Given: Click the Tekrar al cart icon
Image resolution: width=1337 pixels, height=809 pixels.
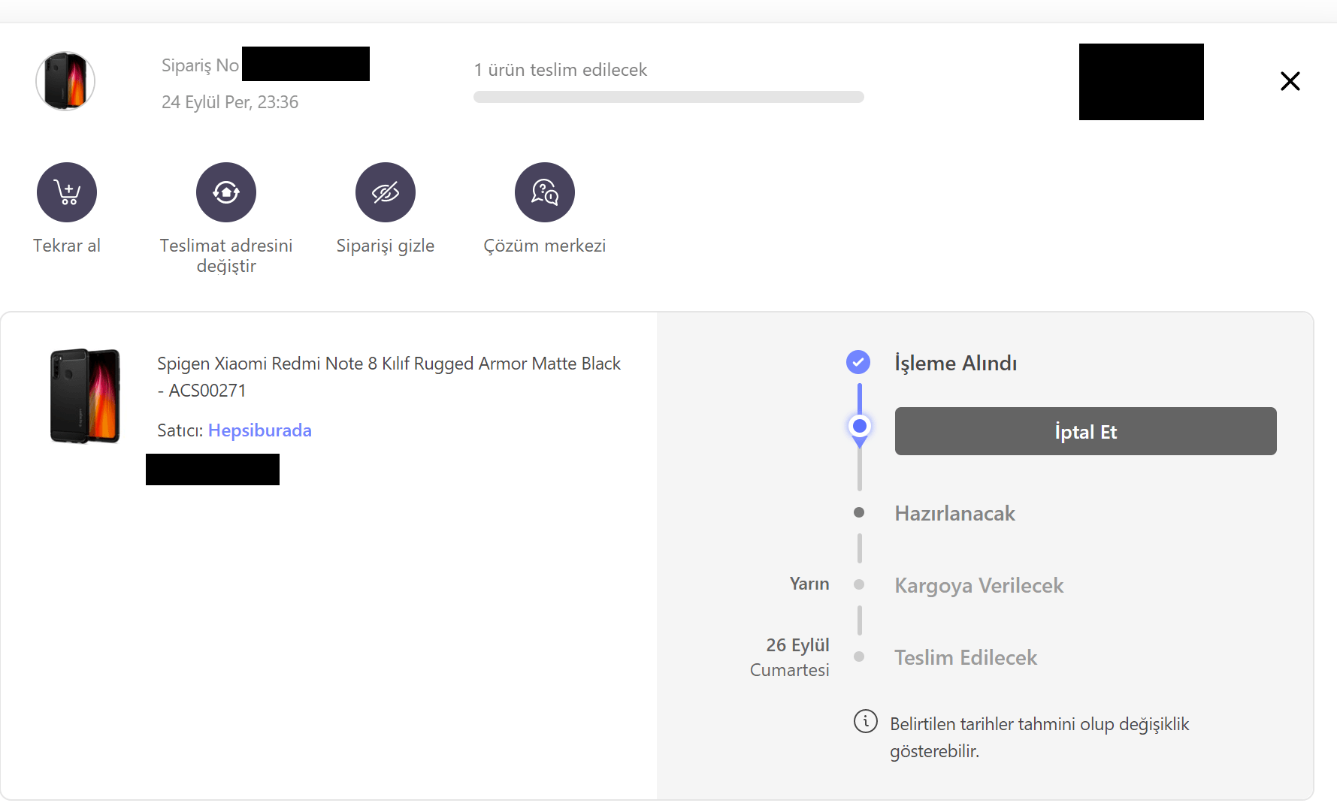Looking at the screenshot, I should (x=67, y=192).
